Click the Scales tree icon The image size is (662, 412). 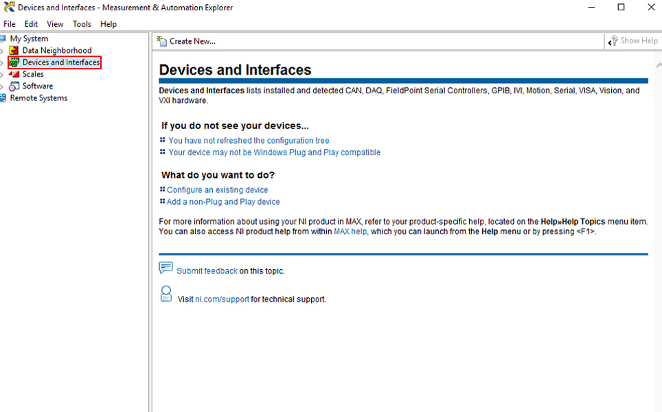pyautogui.click(x=14, y=74)
